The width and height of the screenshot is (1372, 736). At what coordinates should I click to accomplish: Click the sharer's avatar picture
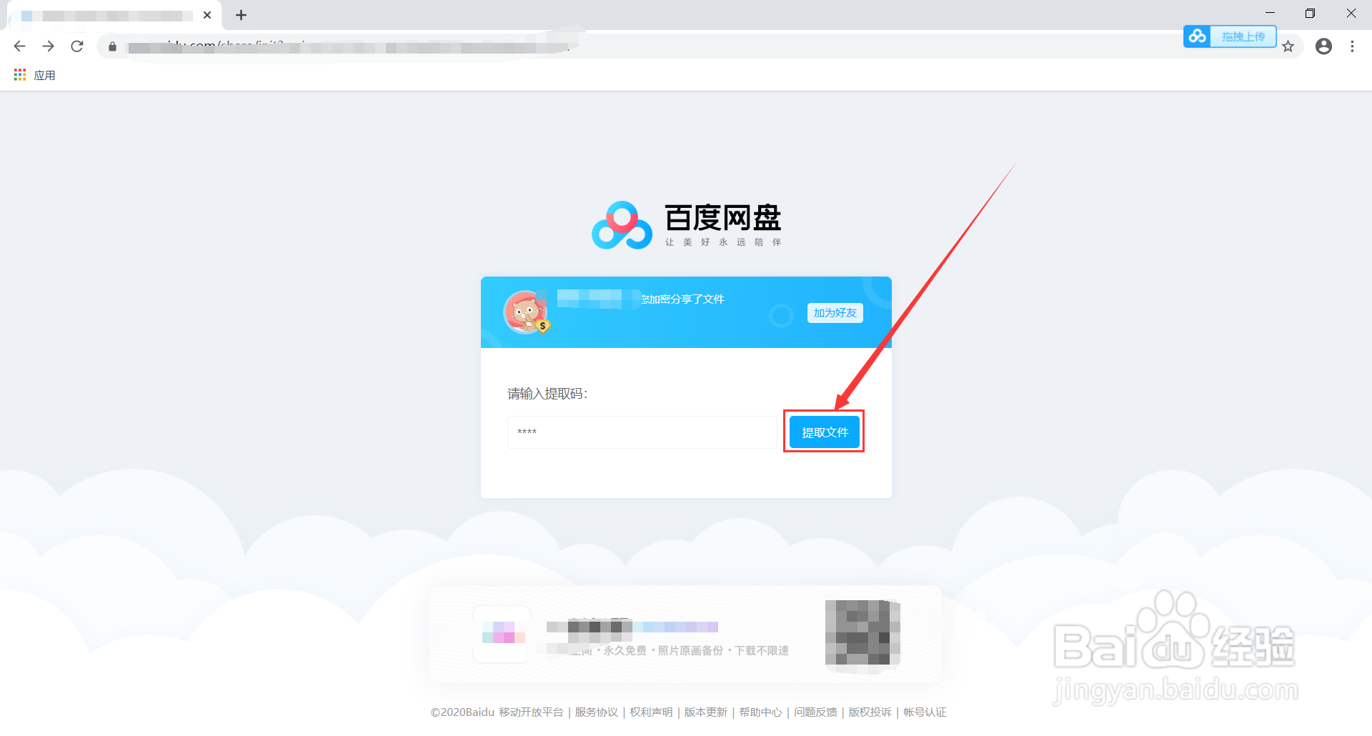[527, 312]
